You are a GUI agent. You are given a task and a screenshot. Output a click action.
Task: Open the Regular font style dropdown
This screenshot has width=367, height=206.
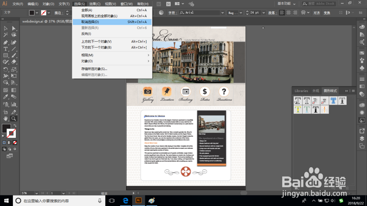(x=241, y=12)
